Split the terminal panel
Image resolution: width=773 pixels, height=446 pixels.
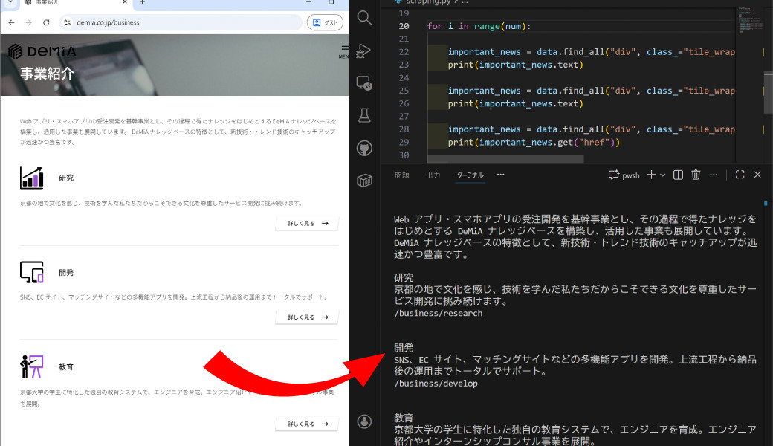point(678,175)
